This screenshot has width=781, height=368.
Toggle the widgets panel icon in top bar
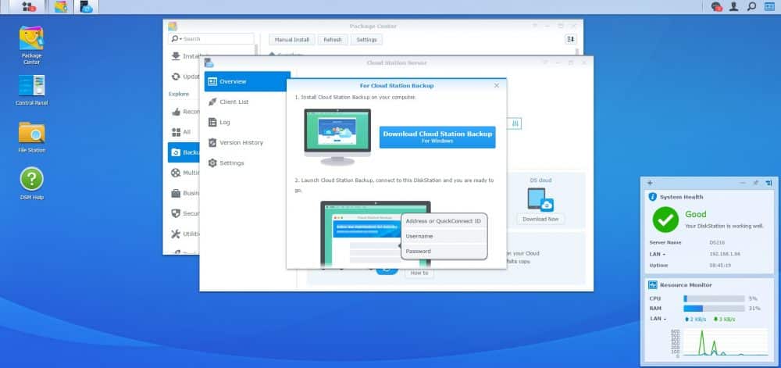point(769,6)
